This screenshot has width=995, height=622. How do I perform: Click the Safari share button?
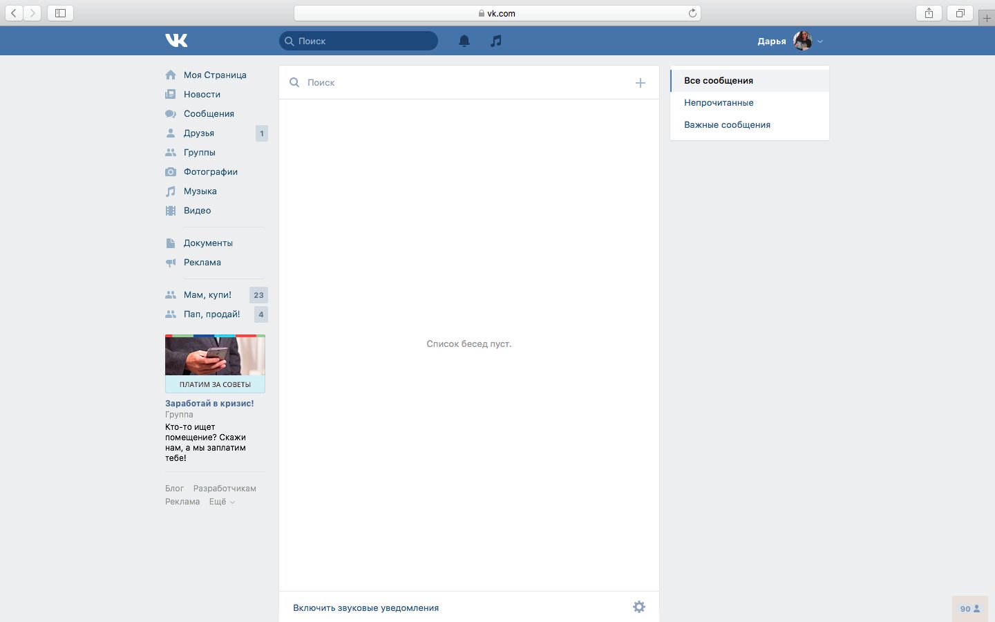tap(929, 12)
